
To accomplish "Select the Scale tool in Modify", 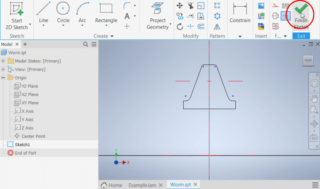I will point(201,5).
